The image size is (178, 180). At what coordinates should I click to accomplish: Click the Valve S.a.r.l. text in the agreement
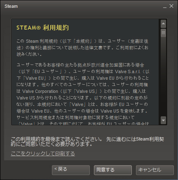pyautogui.click(x=128, y=72)
